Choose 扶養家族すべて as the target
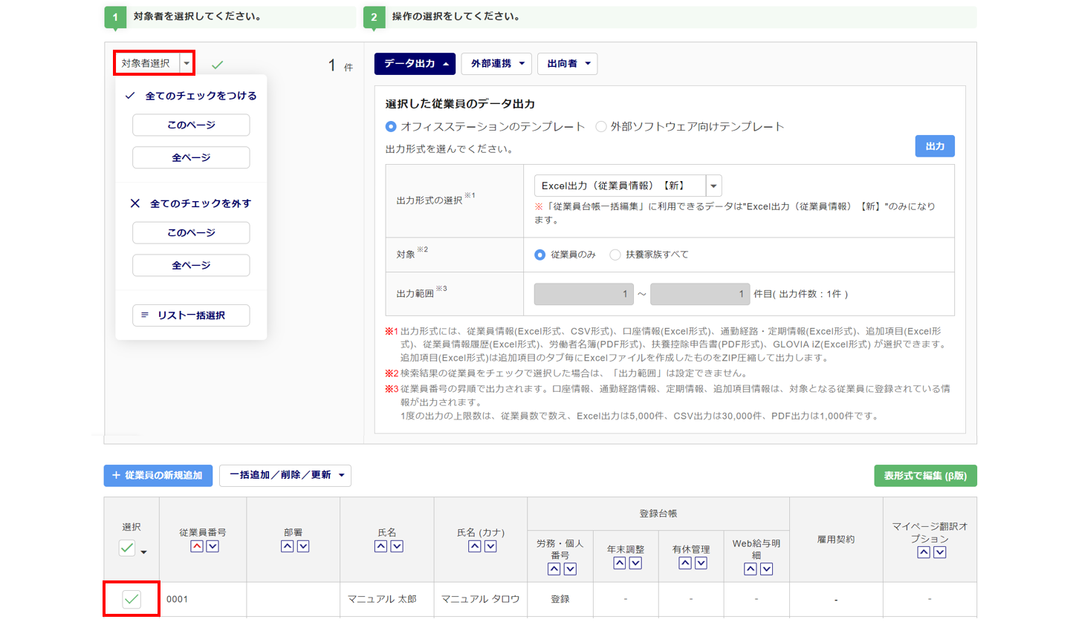1073x622 pixels. click(x=615, y=255)
